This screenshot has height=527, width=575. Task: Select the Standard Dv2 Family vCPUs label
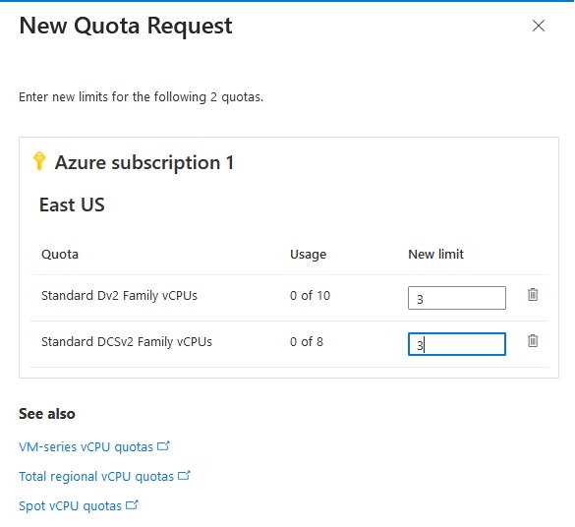119,296
